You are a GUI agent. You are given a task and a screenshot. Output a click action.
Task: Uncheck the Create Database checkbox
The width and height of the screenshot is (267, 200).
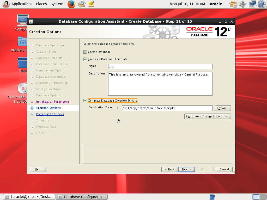(85, 52)
